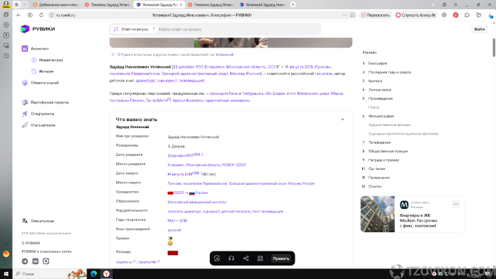Open the browser hamburger menu

[x=456, y=4]
